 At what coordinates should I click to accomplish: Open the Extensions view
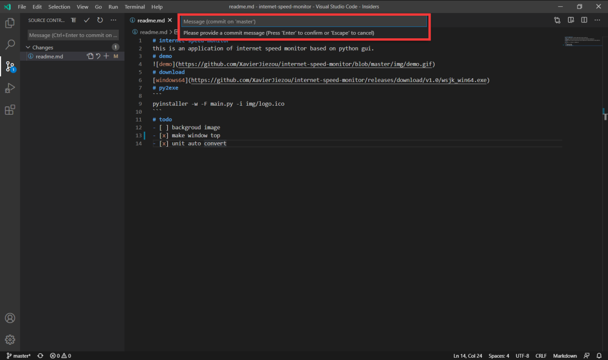point(10,110)
